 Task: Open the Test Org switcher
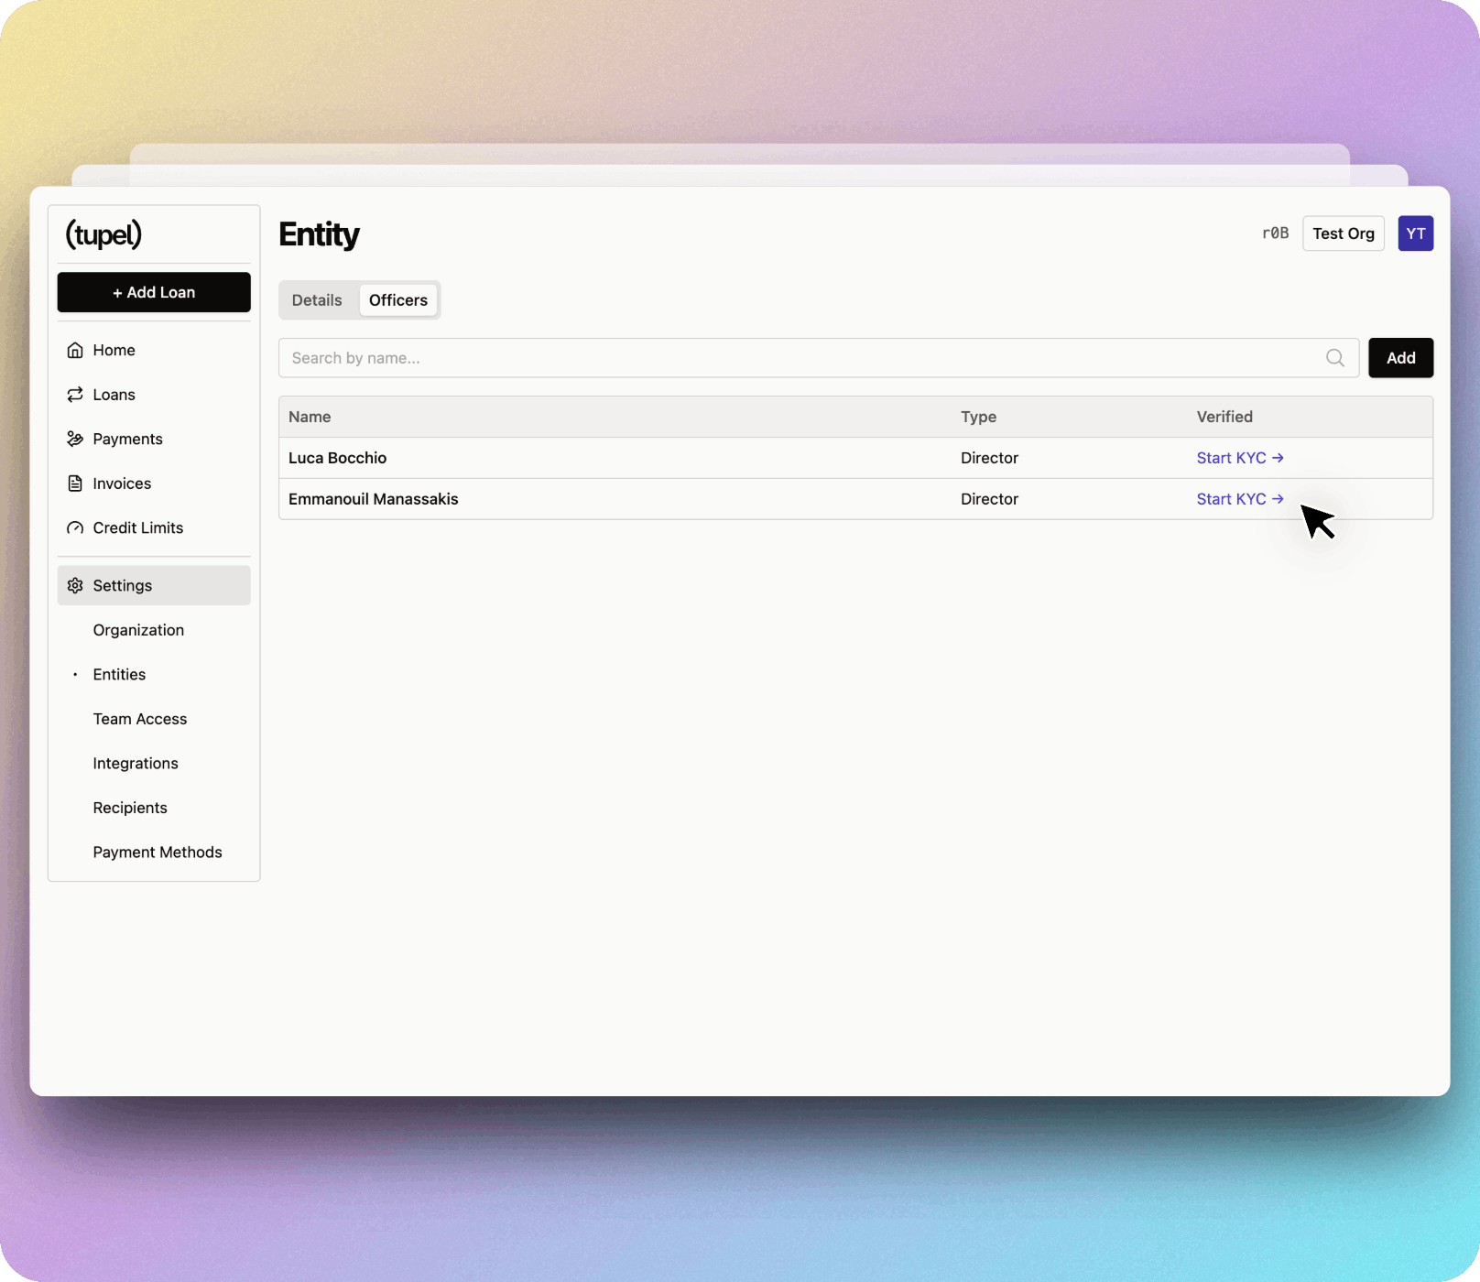coord(1343,234)
